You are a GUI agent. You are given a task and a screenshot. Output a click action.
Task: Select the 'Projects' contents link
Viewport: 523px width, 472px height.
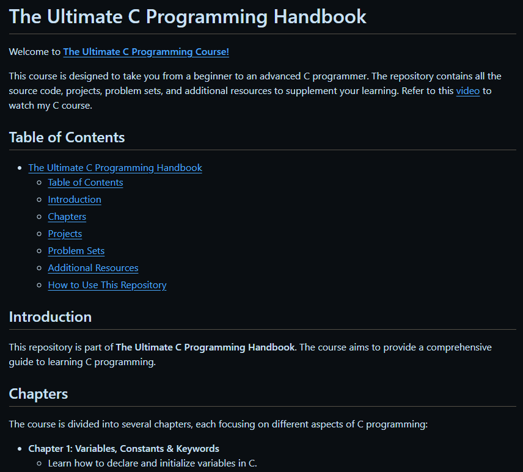[x=65, y=234]
